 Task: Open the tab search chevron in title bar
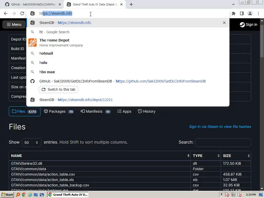233,4
